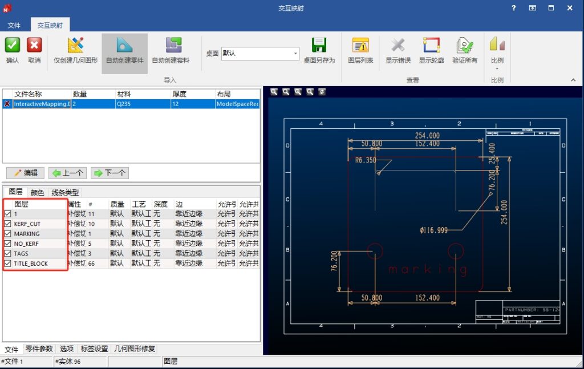Uncheck the KERF_CUT layer checkbox
The height and width of the screenshot is (369, 584).
point(7,224)
